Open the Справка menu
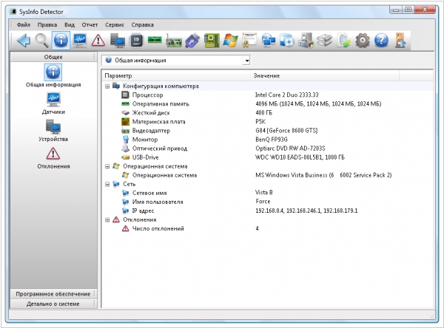The image size is (444, 328). 142,24
